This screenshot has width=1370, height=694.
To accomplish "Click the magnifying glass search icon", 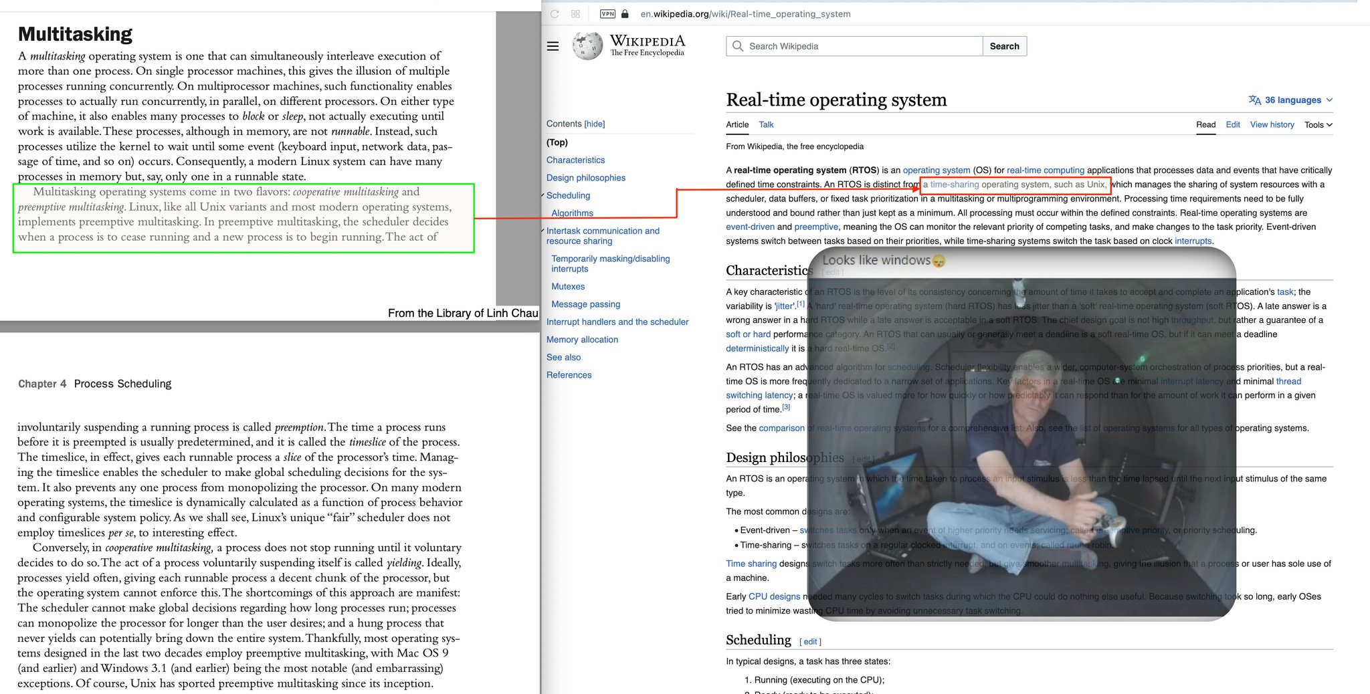I will click(738, 46).
